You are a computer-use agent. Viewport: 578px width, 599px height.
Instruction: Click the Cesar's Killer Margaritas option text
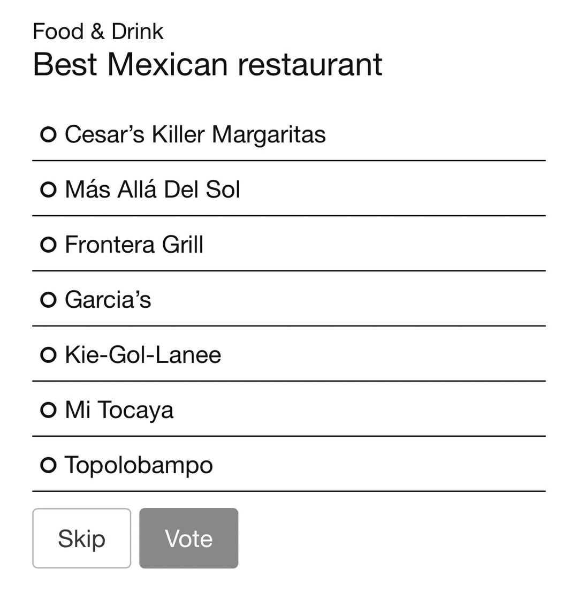coord(195,134)
